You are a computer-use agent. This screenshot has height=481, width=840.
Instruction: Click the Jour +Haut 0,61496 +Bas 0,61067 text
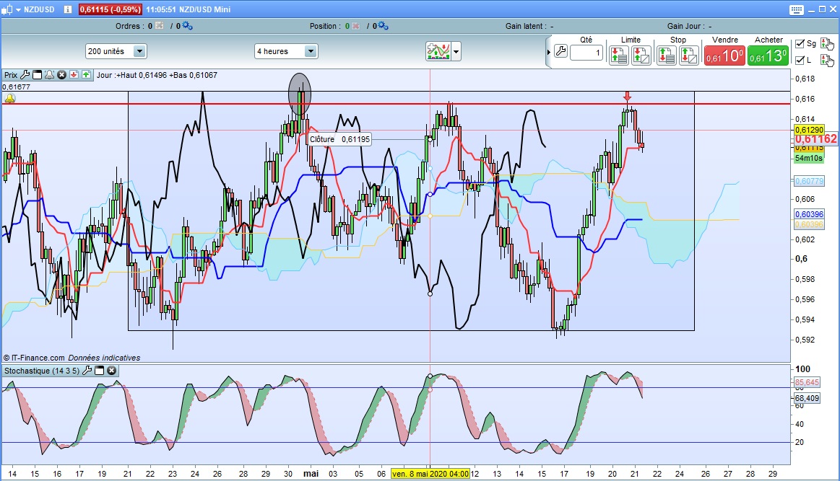point(157,76)
